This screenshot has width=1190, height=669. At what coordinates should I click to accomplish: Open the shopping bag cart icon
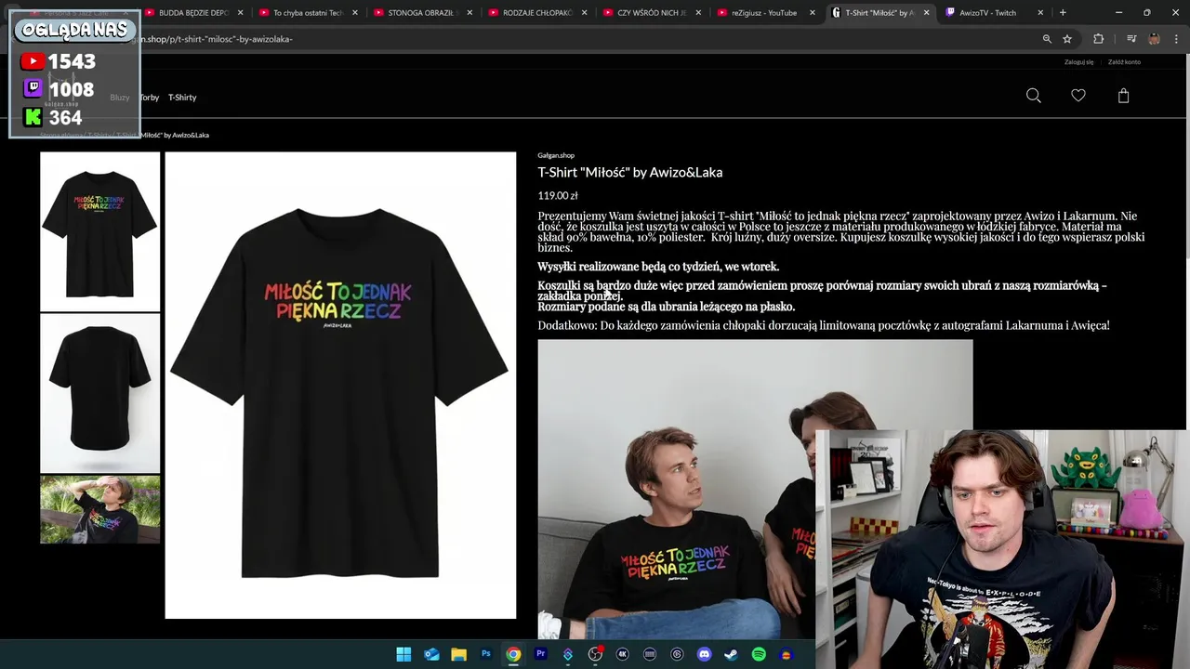click(x=1123, y=96)
